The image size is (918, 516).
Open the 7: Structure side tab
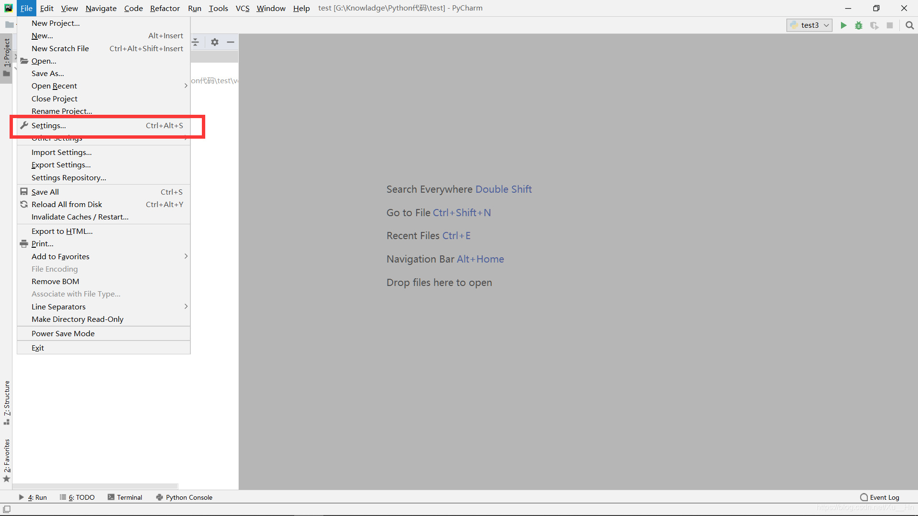coord(6,403)
